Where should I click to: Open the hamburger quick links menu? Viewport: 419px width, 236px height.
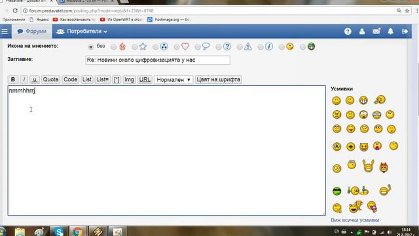5,31
